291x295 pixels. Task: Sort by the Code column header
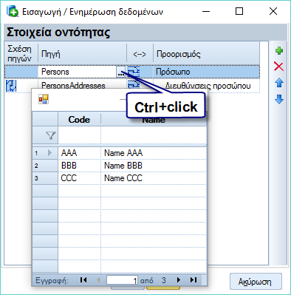point(79,119)
